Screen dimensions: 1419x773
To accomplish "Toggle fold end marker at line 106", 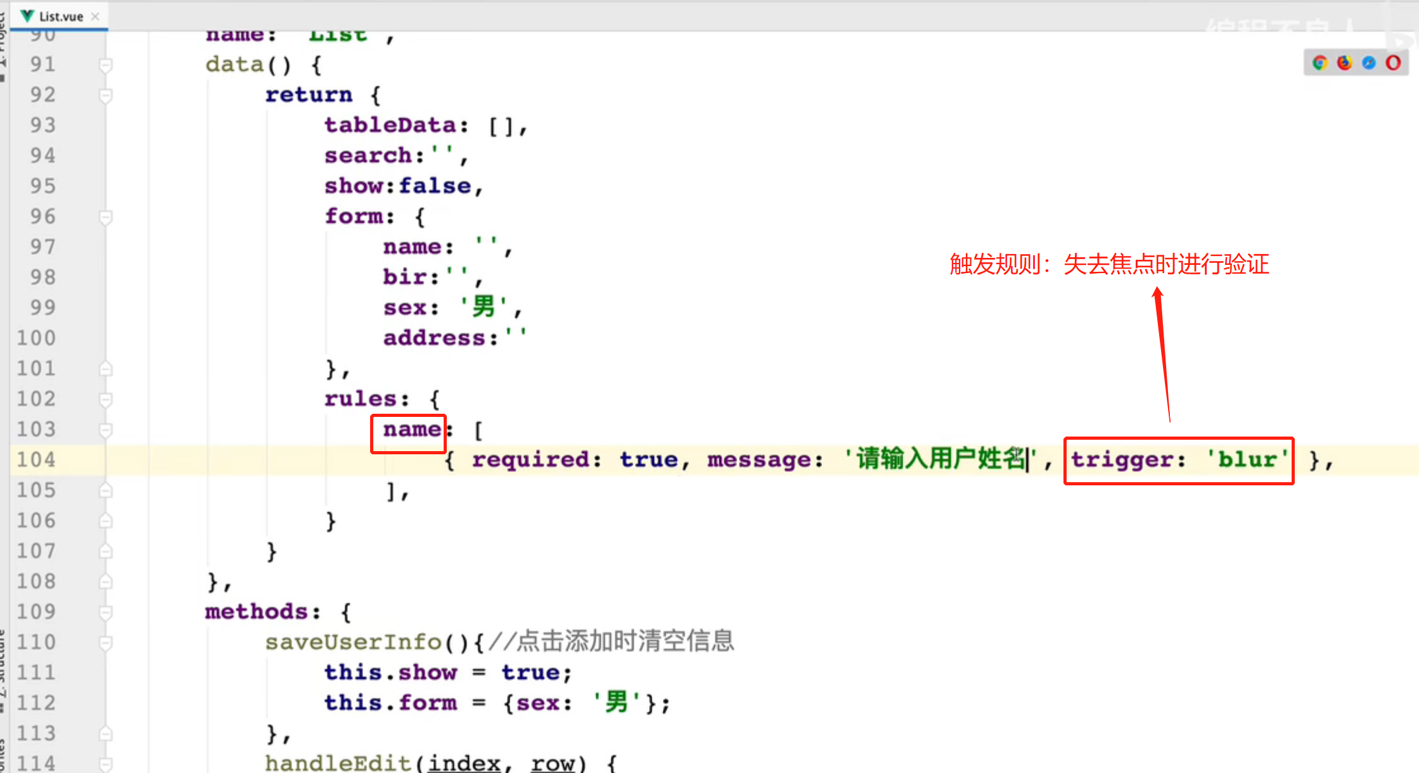I will coord(106,521).
